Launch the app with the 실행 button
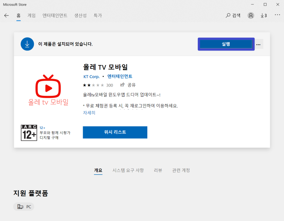The height and width of the screenshot is (221, 284). [x=226, y=44]
